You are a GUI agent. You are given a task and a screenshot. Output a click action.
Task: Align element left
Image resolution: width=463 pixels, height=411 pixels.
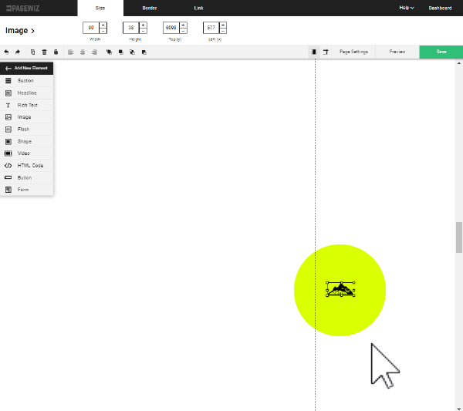click(70, 52)
